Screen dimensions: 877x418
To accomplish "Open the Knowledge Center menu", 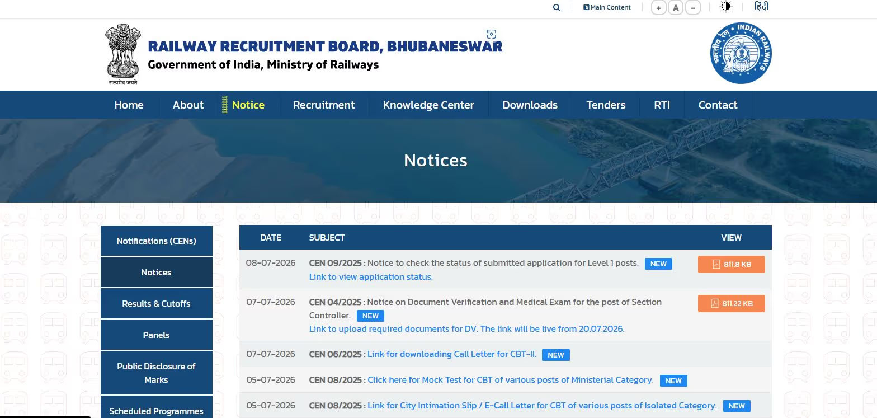I will click(428, 105).
